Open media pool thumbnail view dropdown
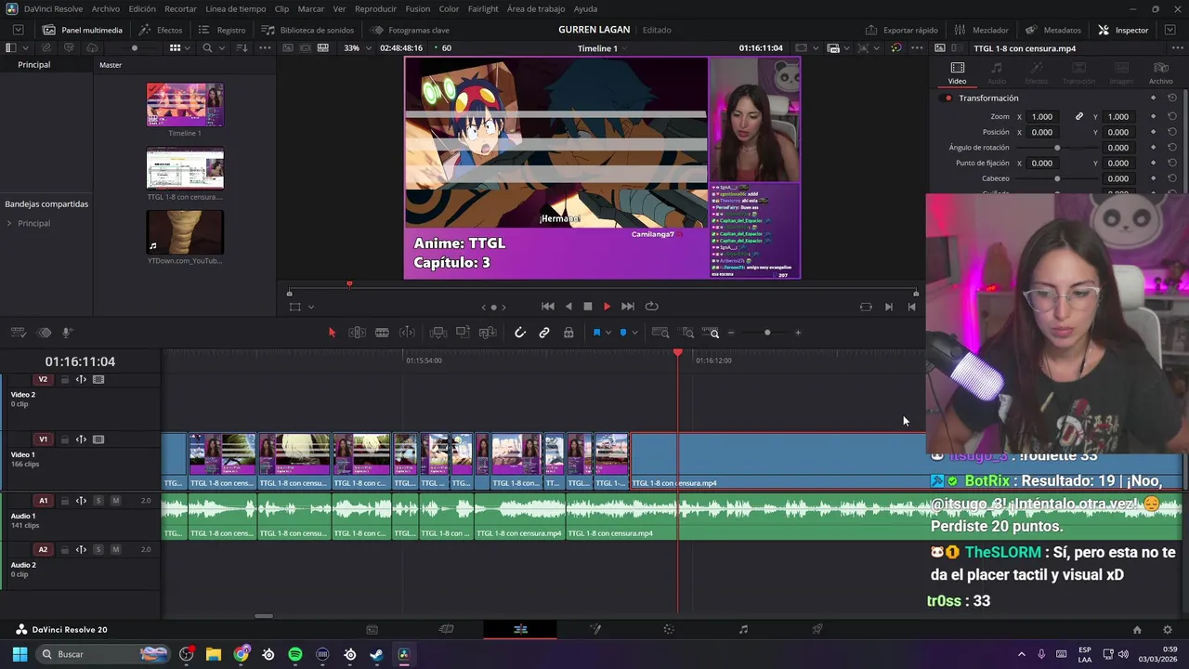The width and height of the screenshot is (1189, 669). 188,47
